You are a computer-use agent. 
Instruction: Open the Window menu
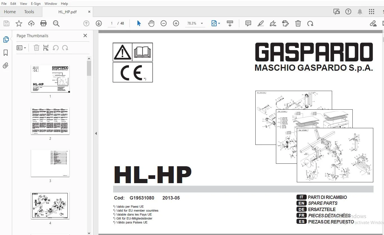(51, 4)
